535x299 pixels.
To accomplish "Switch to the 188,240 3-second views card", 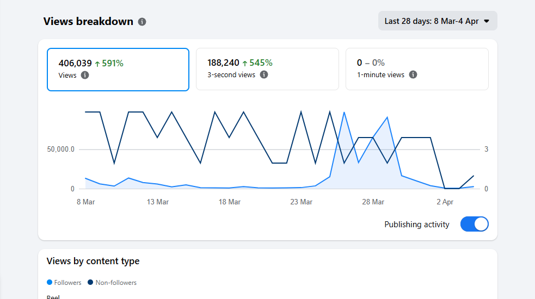I will [x=267, y=69].
